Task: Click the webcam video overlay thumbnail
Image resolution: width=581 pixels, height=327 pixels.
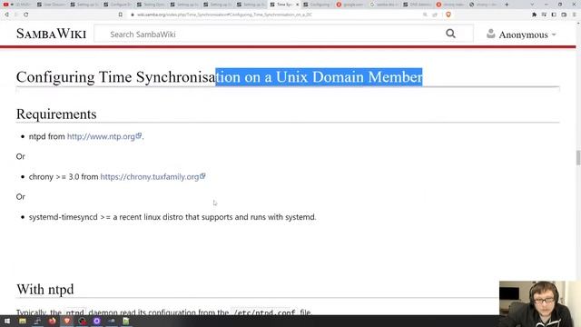Action: [x=539, y=303]
